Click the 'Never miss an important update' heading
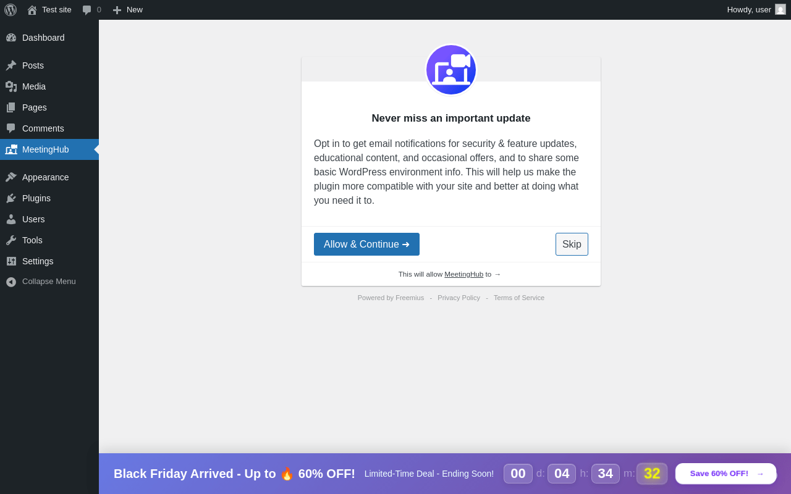791x494 pixels. pyautogui.click(x=451, y=119)
